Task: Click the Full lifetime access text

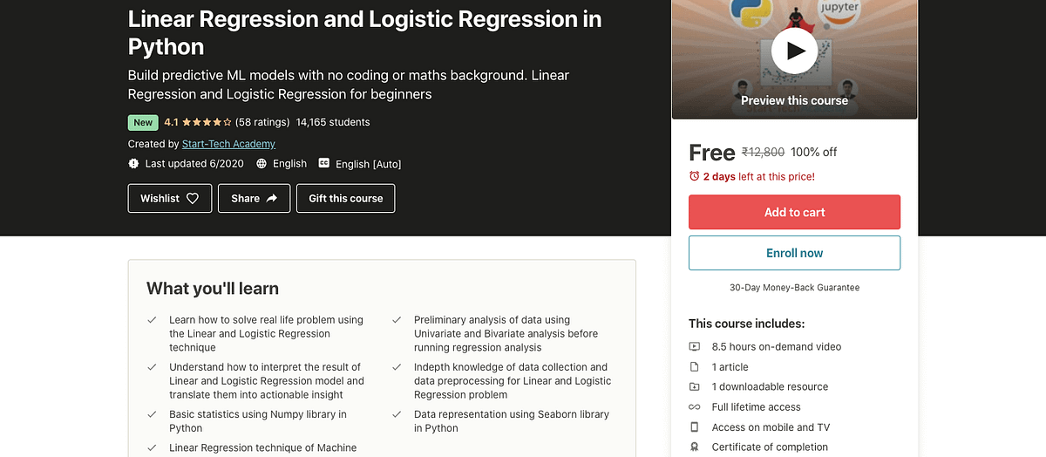Action: (x=757, y=406)
